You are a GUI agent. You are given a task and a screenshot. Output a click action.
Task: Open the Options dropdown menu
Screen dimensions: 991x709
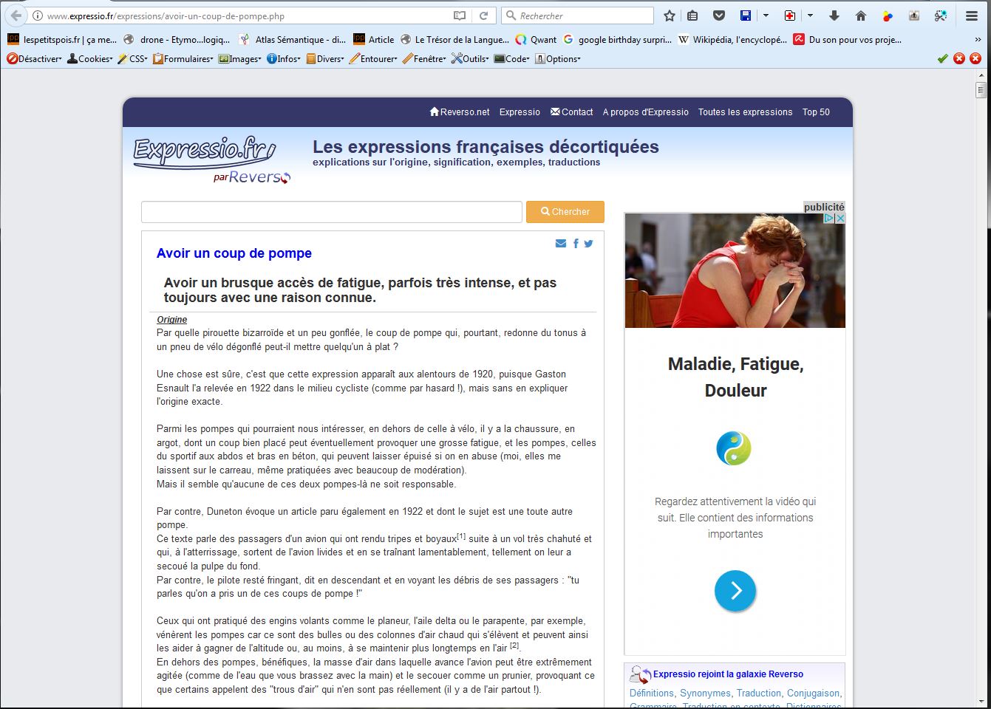[558, 58]
